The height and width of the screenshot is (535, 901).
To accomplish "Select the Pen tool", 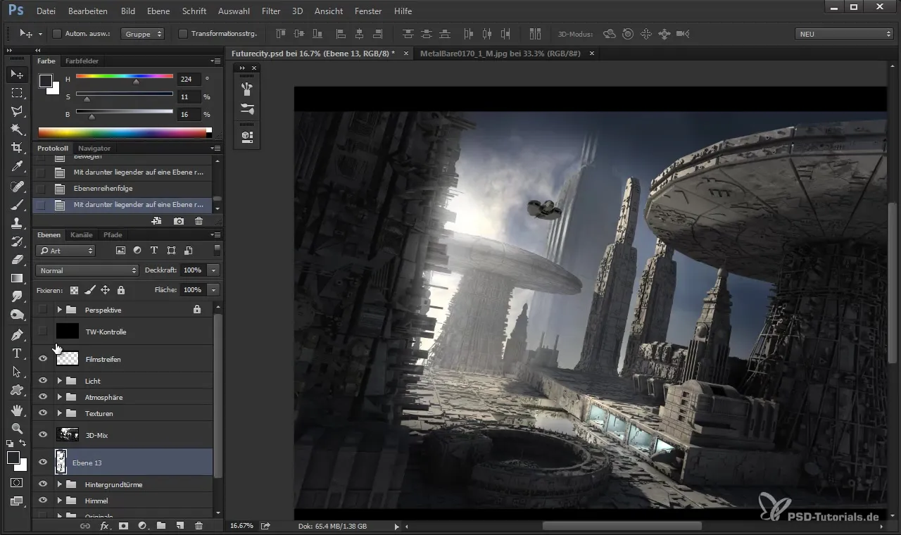I will click(17, 335).
